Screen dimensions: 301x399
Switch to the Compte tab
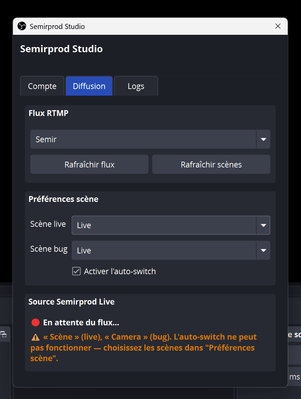[x=42, y=86]
